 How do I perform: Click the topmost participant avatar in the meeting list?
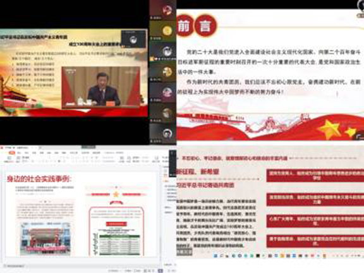point(166,9)
